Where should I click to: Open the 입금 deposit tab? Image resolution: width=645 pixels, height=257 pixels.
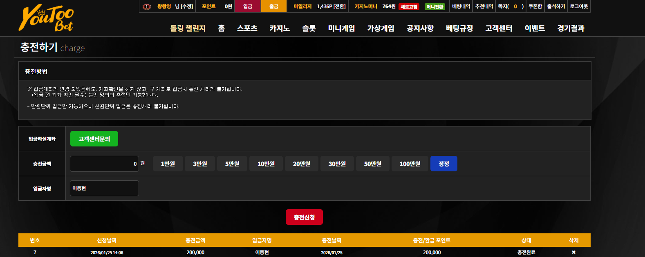point(248,6)
